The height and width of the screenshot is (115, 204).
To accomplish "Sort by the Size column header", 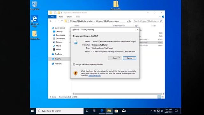I will [154, 26].
